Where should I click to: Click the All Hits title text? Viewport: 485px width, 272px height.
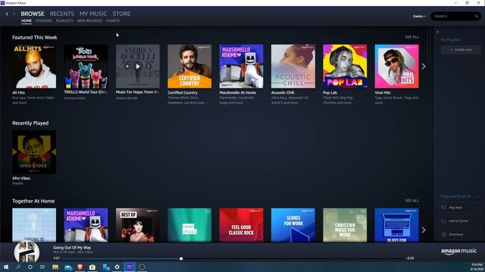[18, 92]
